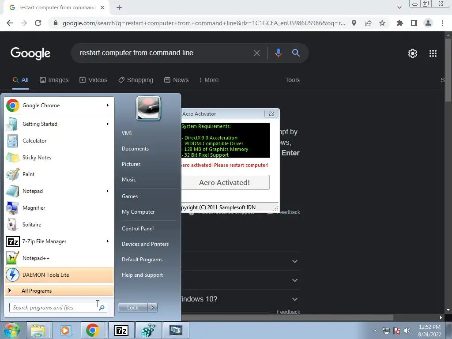
Task: Open DAEMON Tools Lite
Action: 59,275
